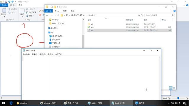
Task: Select PC in navigation pane
Action: click(52, 33)
